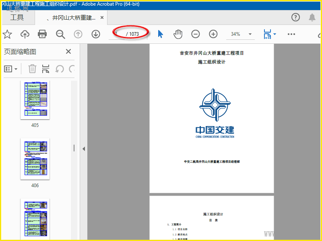The height and width of the screenshot is (241, 322).
Task: Upload the file with the cloud icon
Action: click(25, 34)
